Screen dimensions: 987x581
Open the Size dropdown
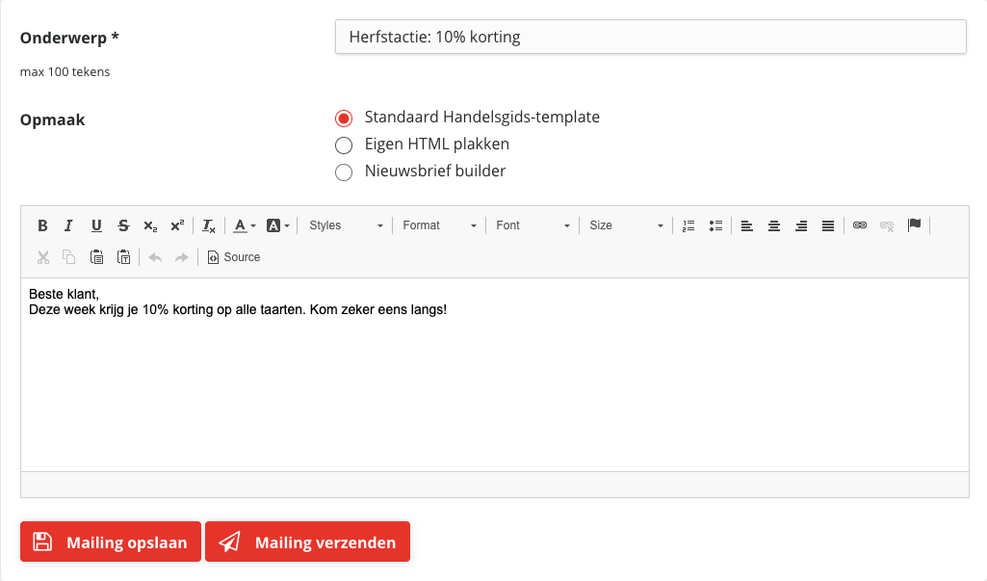coord(626,225)
